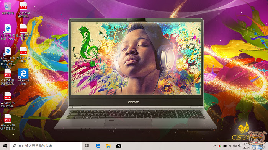
Task: Select the Windows 10 UEFI settings PDF file
Action: 8,122
